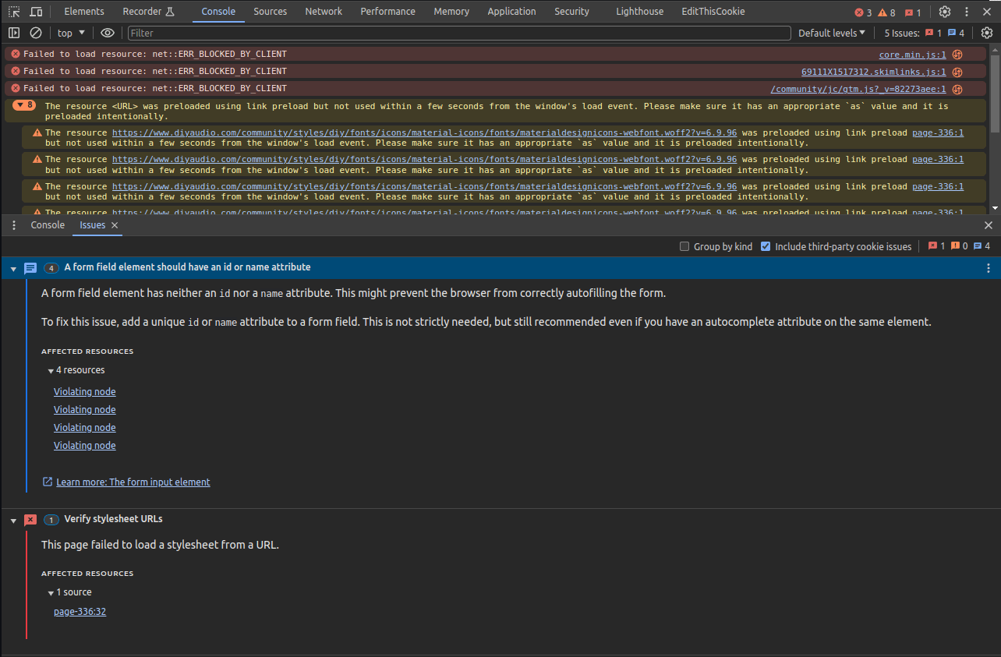Viewport: 1001px width, 657px height.
Task: Click the 5 Issues label in console toolbar
Action: click(x=902, y=33)
